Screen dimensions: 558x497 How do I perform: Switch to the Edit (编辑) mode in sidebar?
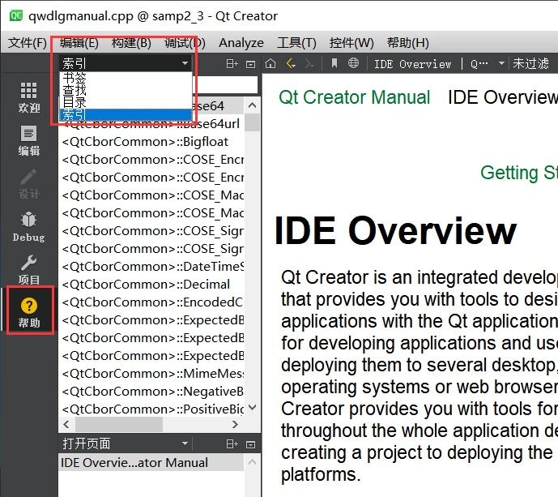(29, 141)
